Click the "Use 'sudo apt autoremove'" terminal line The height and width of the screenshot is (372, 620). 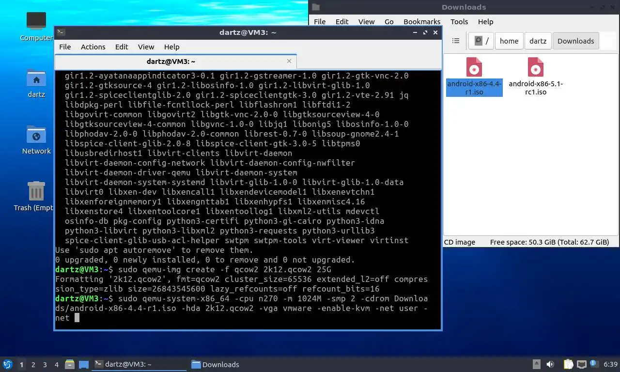click(154, 250)
